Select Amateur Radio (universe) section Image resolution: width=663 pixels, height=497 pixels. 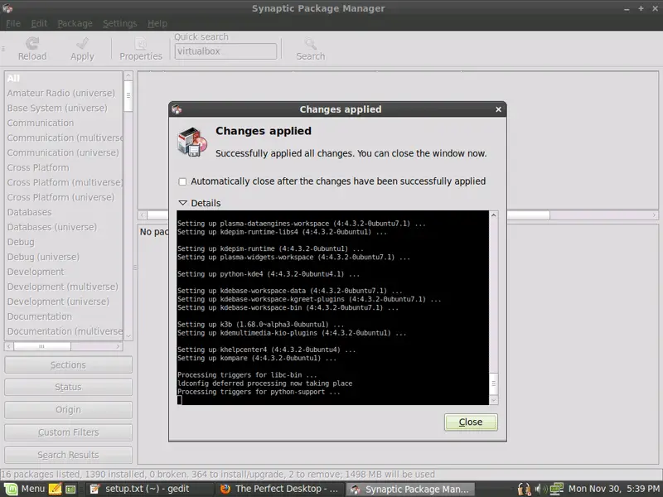point(64,93)
